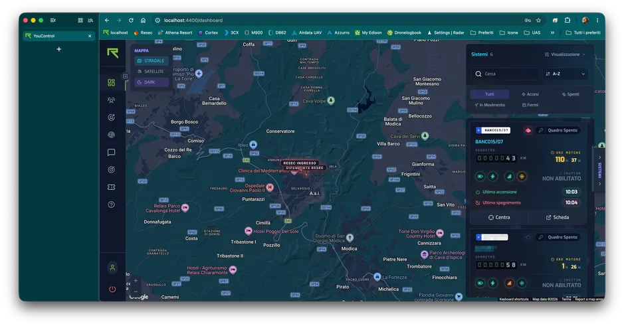The height and width of the screenshot is (326, 624).
Task: Click the yellow GPS status icon on BANCO15/07
Action: pyautogui.click(x=522, y=177)
